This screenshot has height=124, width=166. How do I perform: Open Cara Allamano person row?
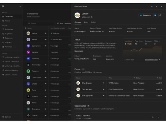(x=119, y=89)
